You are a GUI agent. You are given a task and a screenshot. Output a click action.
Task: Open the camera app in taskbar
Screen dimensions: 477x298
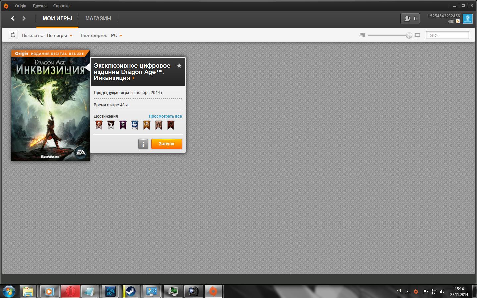pyautogui.click(x=193, y=291)
